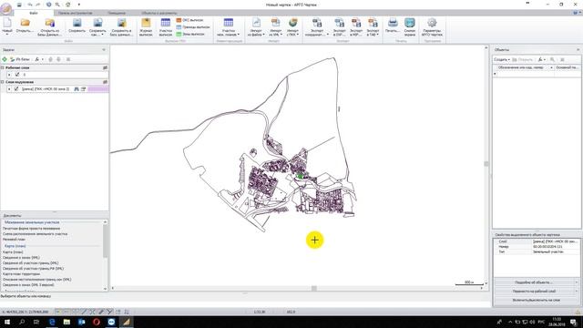The width and height of the screenshot is (583, 328).
Task: Open the quick access toolbar customize arrow
Action: (79, 5)
